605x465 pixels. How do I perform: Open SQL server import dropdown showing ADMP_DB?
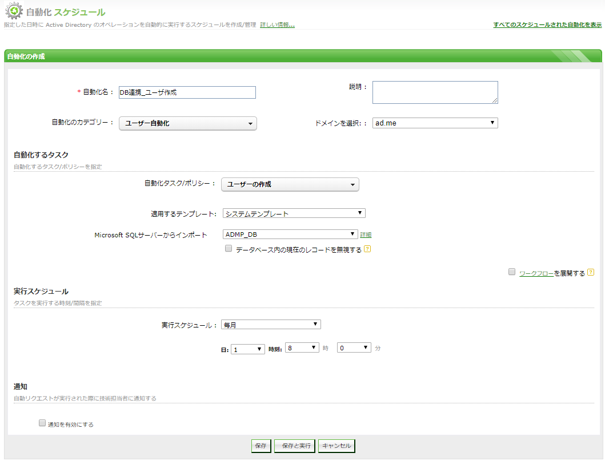(x=290, y=234)
